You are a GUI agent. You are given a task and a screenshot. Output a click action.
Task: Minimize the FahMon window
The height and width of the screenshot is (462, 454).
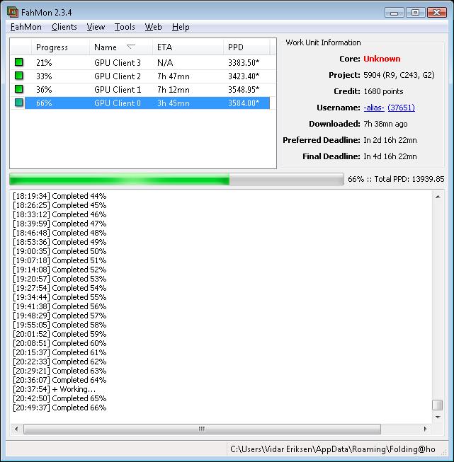(395, 12)
